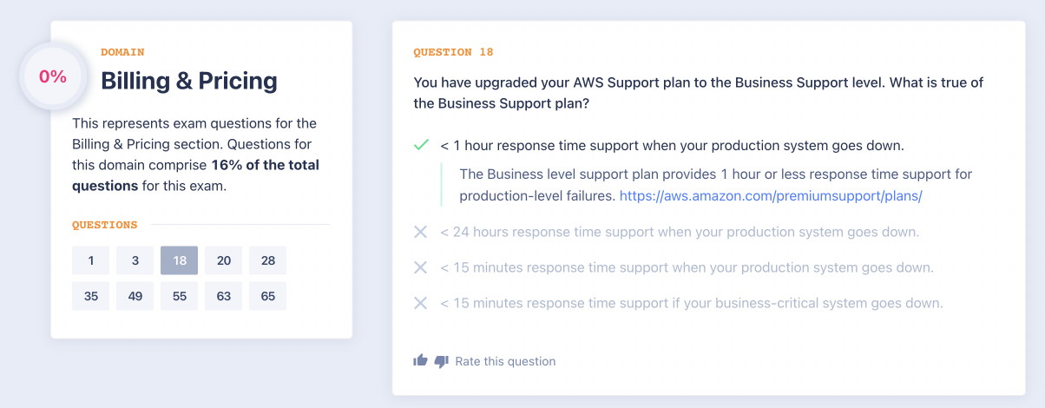Select '< 15 minutes' business-critical system answer
Image resolution: width=1045 pixels, height=408 pixels.
(691, 303)
